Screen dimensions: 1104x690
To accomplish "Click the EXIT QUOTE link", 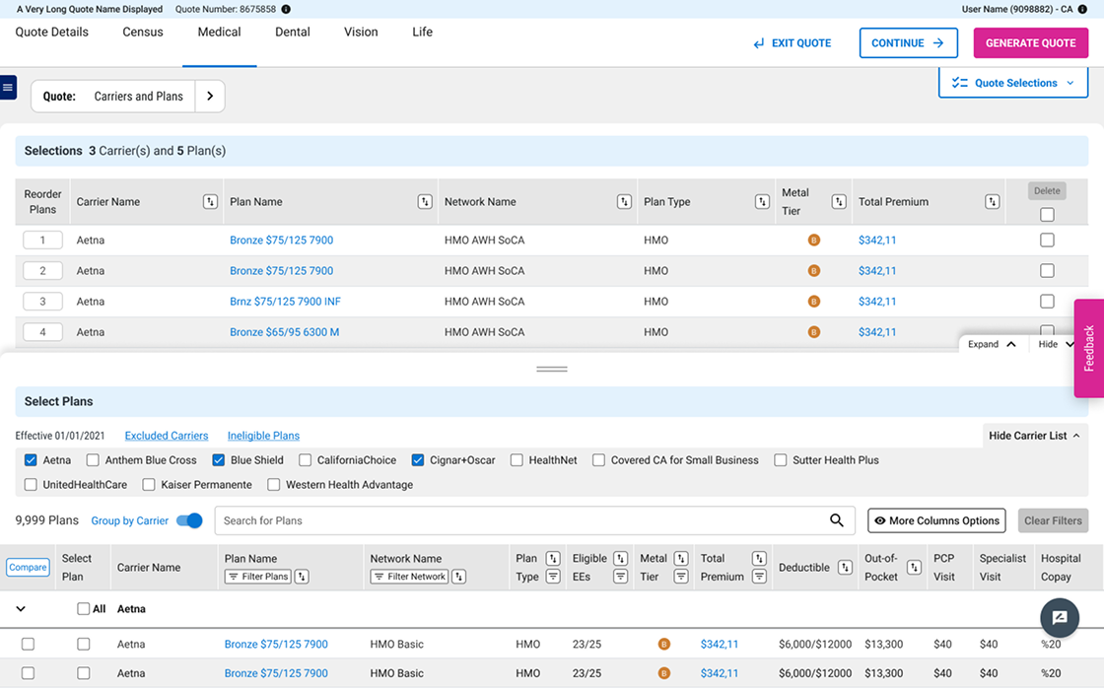I will 793,43.
